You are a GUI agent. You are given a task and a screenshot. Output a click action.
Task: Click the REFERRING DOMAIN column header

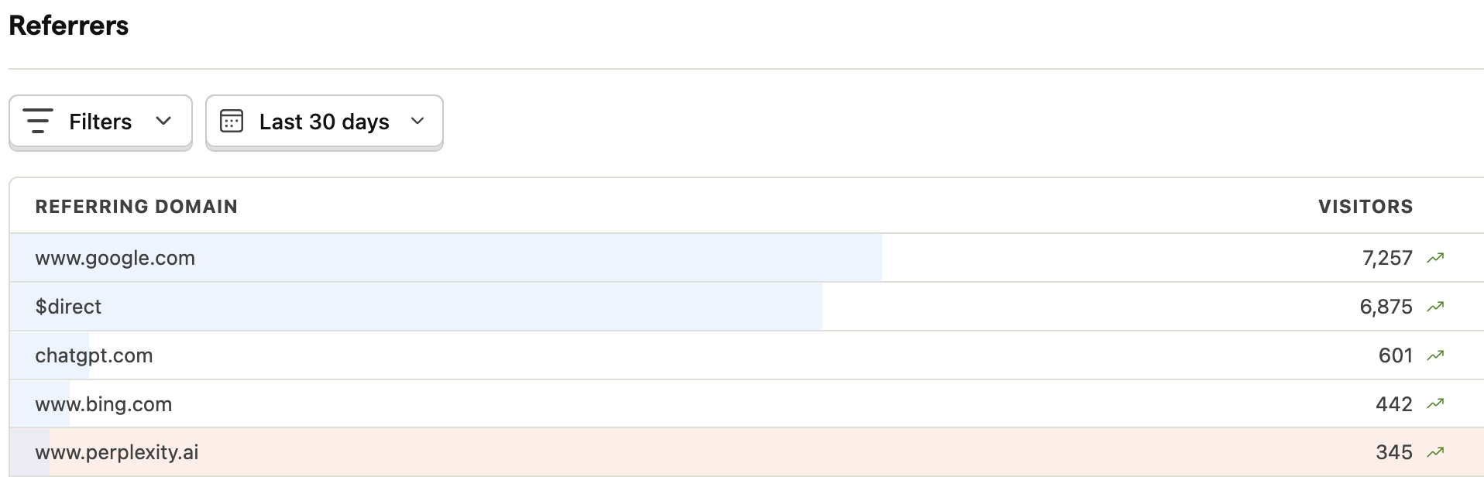[x=136, y=206]
